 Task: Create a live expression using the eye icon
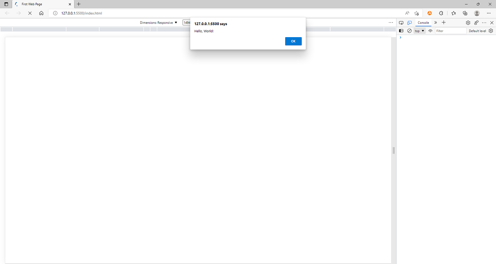(x=430, y=31)
